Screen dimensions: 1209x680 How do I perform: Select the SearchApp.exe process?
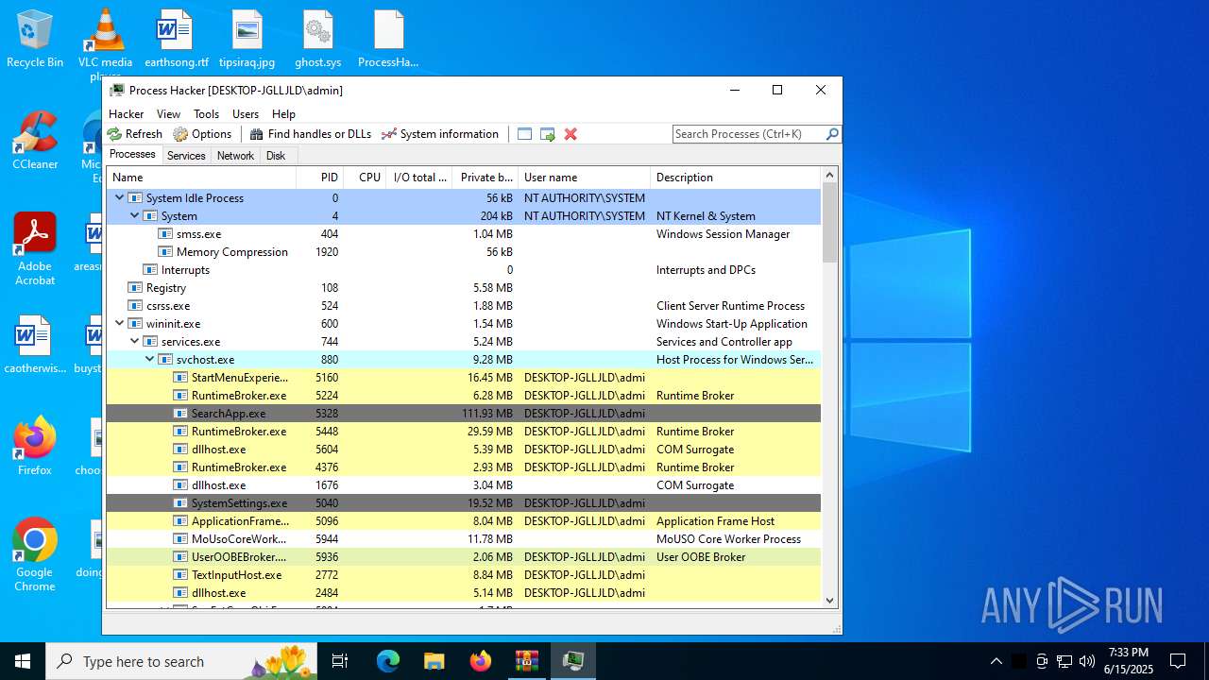click(464, 414)
